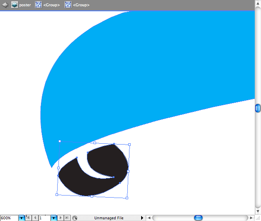The width and height of the screenshot is (261, 221).
Task: Click the poster layer icon in breadcrumb
Action: coord(15,5)
